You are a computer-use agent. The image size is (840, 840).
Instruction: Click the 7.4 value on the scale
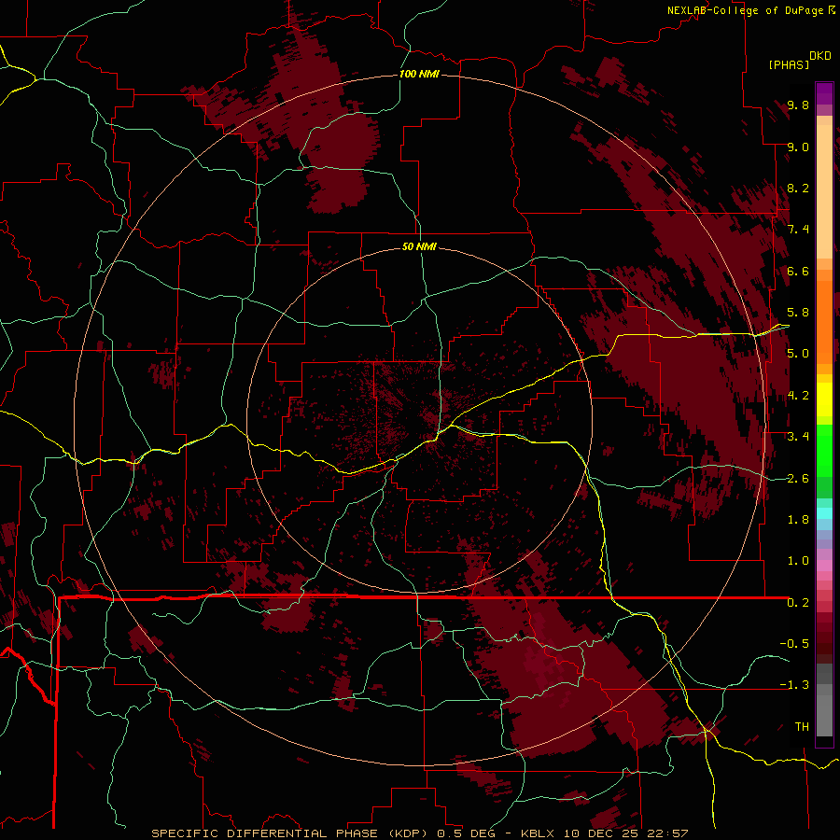(798, 230)
